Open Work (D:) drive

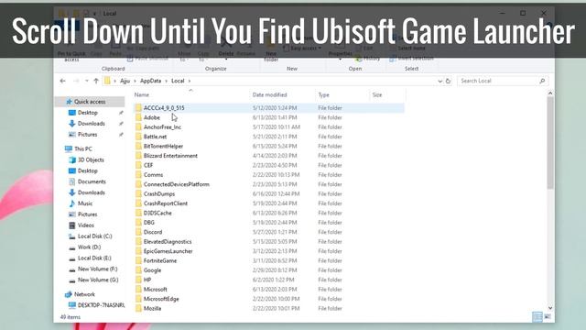[89, 247]
